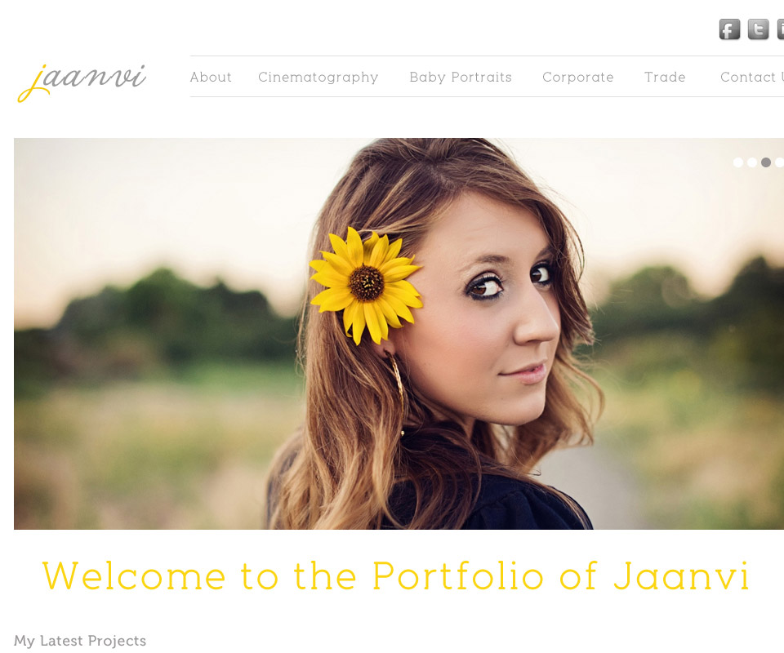Open the Contact Us link

click(x=752, y=77)
